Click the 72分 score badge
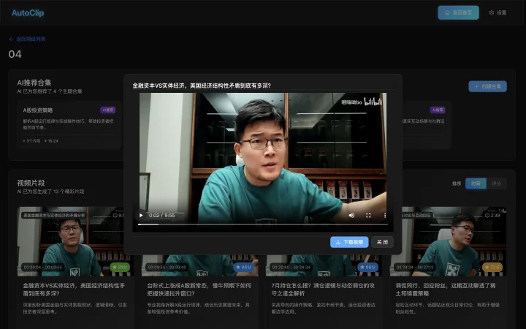The image size is (526, 329). (492, 268)
